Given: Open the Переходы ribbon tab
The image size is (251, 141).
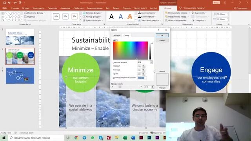Looking at the screenshot, I should point(52,8).
